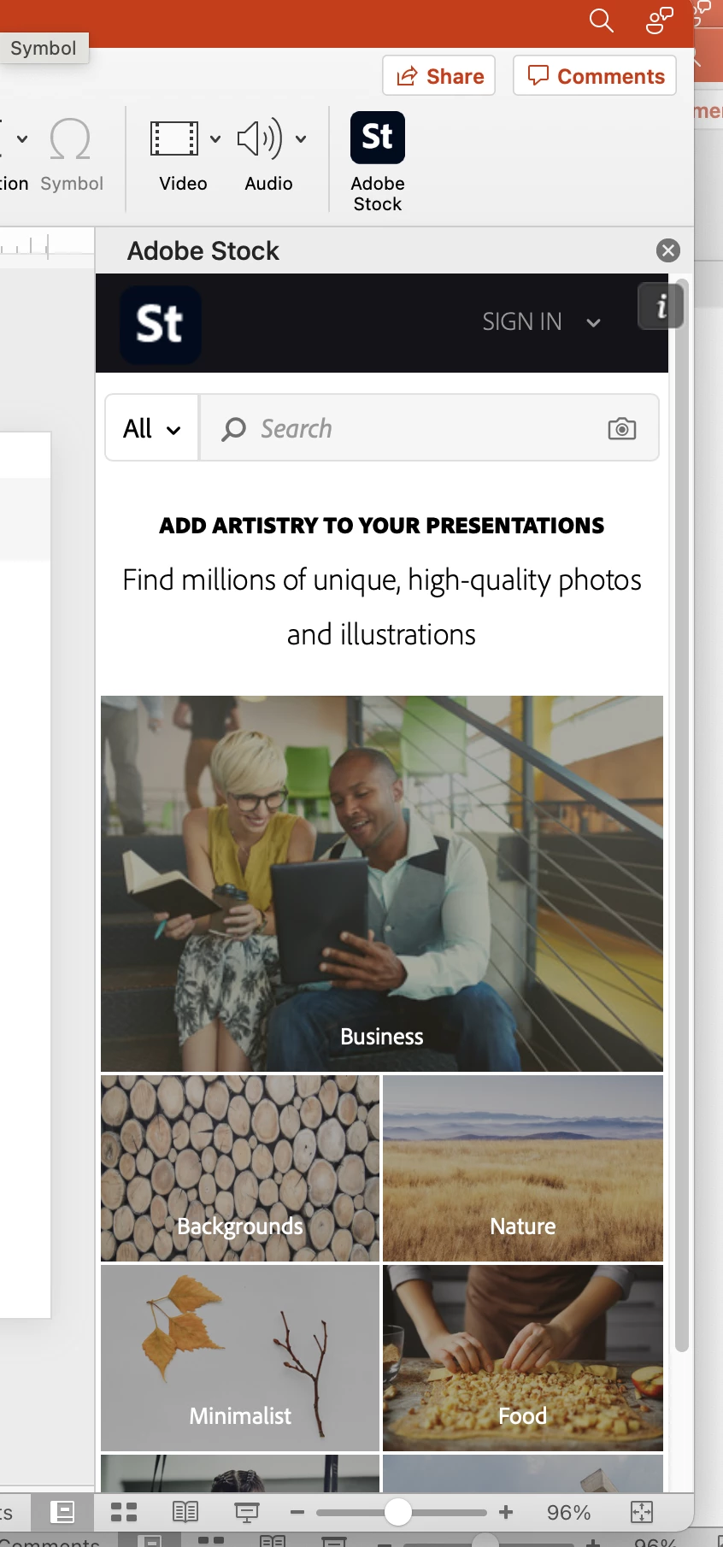Viewport: 723px width, 1547px height.
Task: Click the Share button
Action: click(x=439, y=76)
